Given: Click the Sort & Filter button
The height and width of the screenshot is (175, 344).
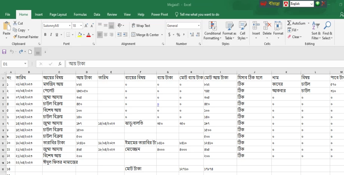Looking at the screenshot, I should click(x=316, y=30).
